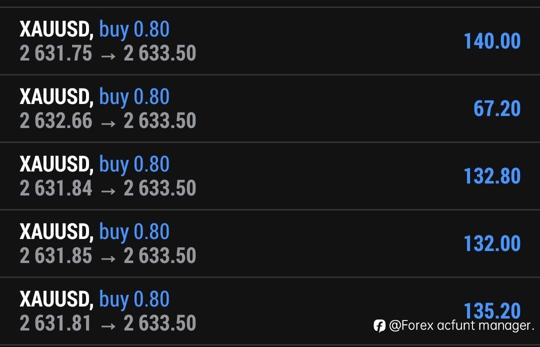Tap the 135.20 profit value

[492, 310]
